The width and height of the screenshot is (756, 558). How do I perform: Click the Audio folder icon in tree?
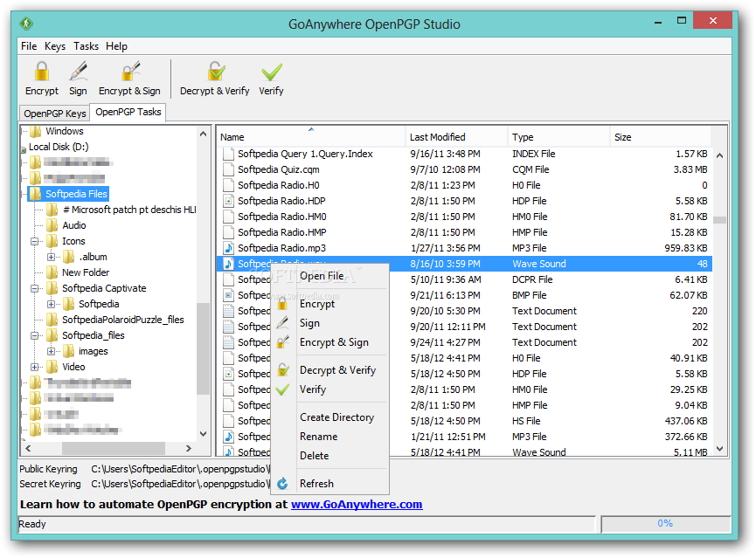coord(52,225)
